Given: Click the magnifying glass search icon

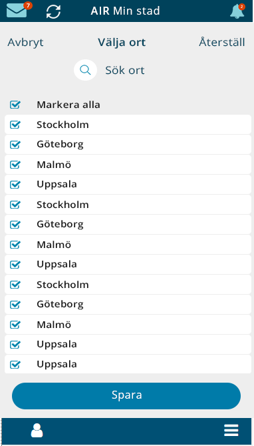Looking at the screenshot, I should [x=85, y=70].
